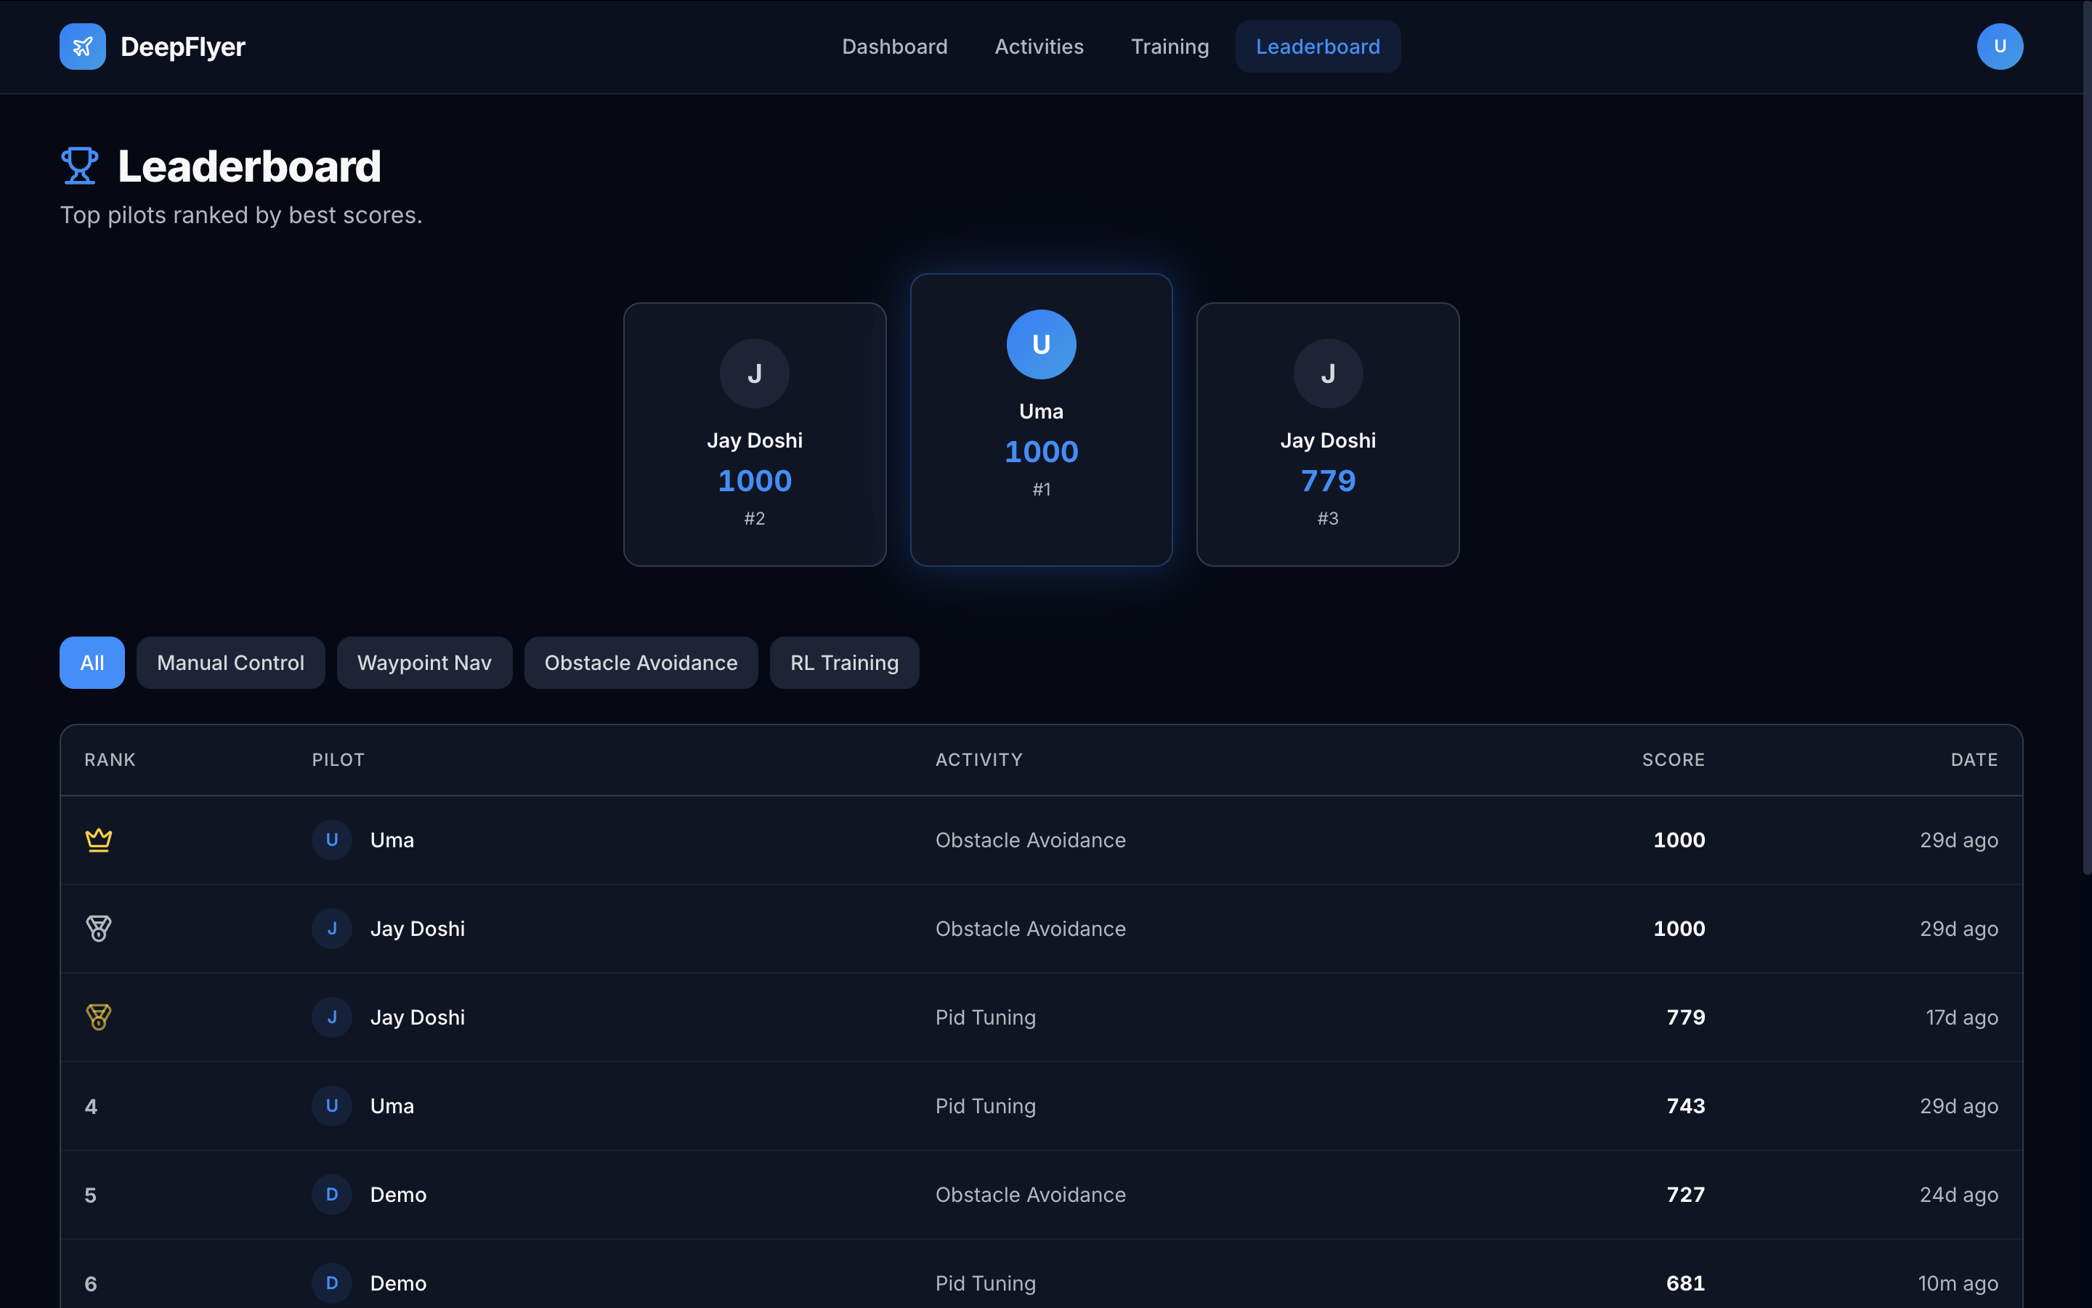The height and width of the screenshot is (1308, 2092).
Task: Click the 779 score on the #3 card
Action: 1328,481
